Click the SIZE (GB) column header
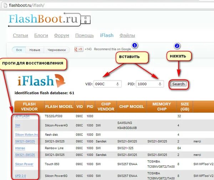214x180 pixels. click(185, 107)
